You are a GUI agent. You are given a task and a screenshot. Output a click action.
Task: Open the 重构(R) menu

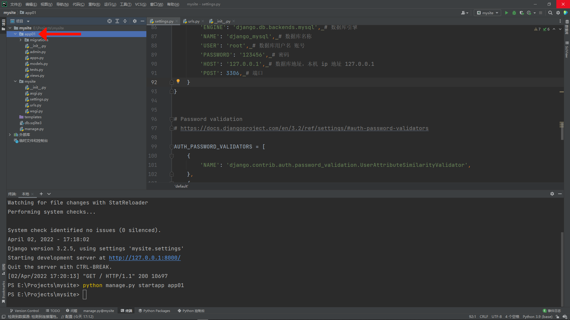point(94,4)
